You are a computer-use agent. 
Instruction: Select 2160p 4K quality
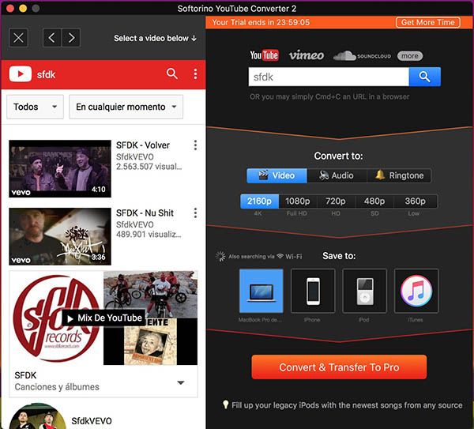coord(259,201)
